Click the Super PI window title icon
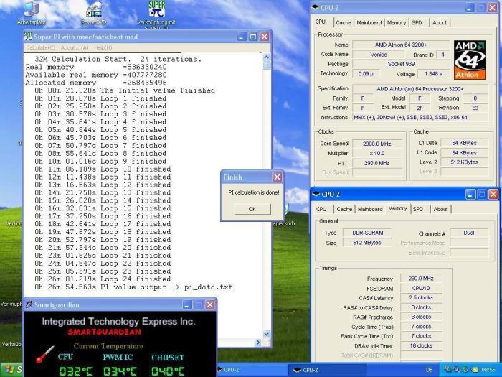This screenshot has width=502, height=377. click(x=29, y=37)
